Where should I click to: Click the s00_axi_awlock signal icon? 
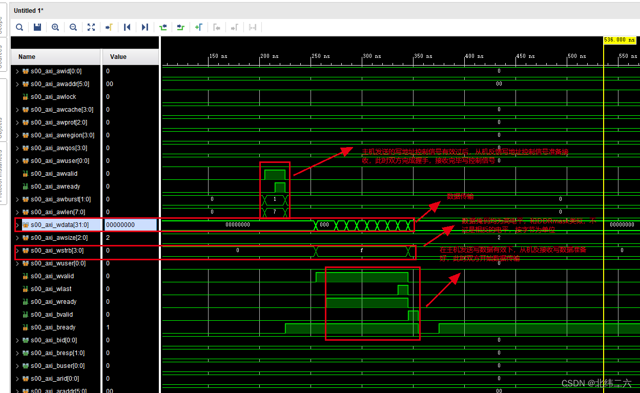coord(25,97)
